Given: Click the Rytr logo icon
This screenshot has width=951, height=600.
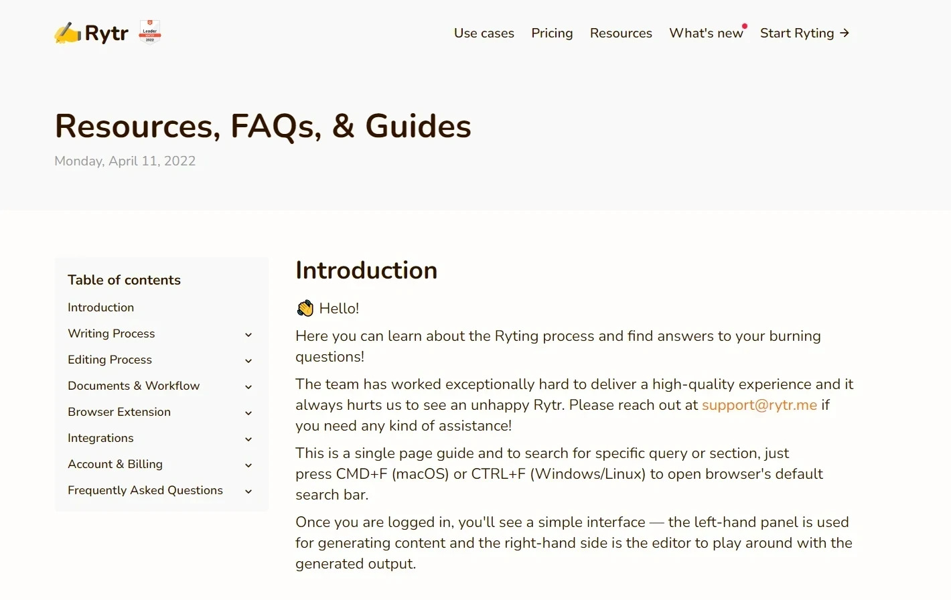Looking at the screenshot, I should click(68, 33).
